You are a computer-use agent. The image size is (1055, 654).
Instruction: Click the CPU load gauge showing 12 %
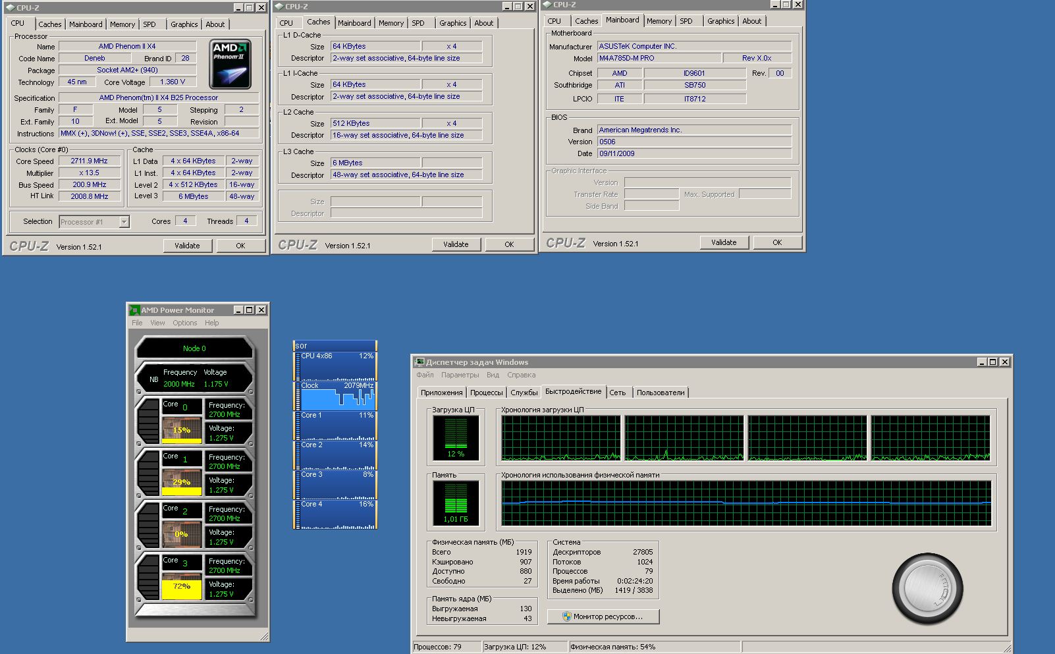click(456, 438)
